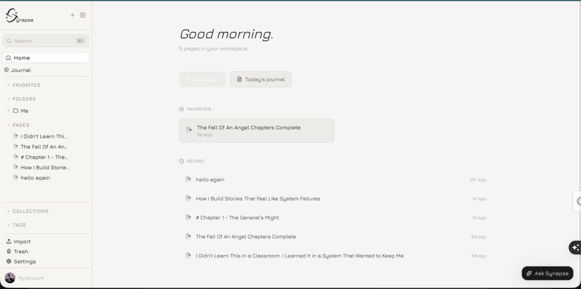The width and height of the screenshot is (581, 289).
Task: Click the Home house icon
Action: [9, 58]
